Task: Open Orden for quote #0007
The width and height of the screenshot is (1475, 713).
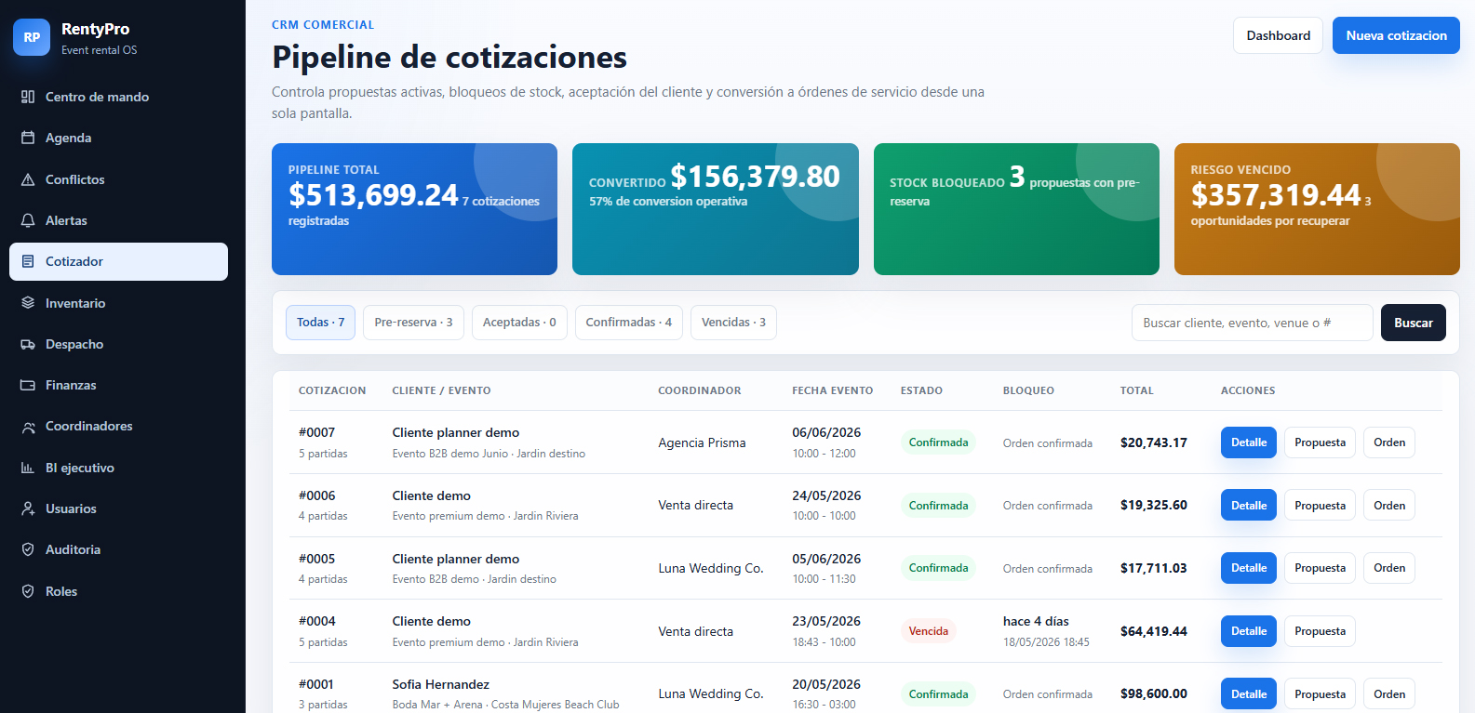Action: [x=1389, y=442]
